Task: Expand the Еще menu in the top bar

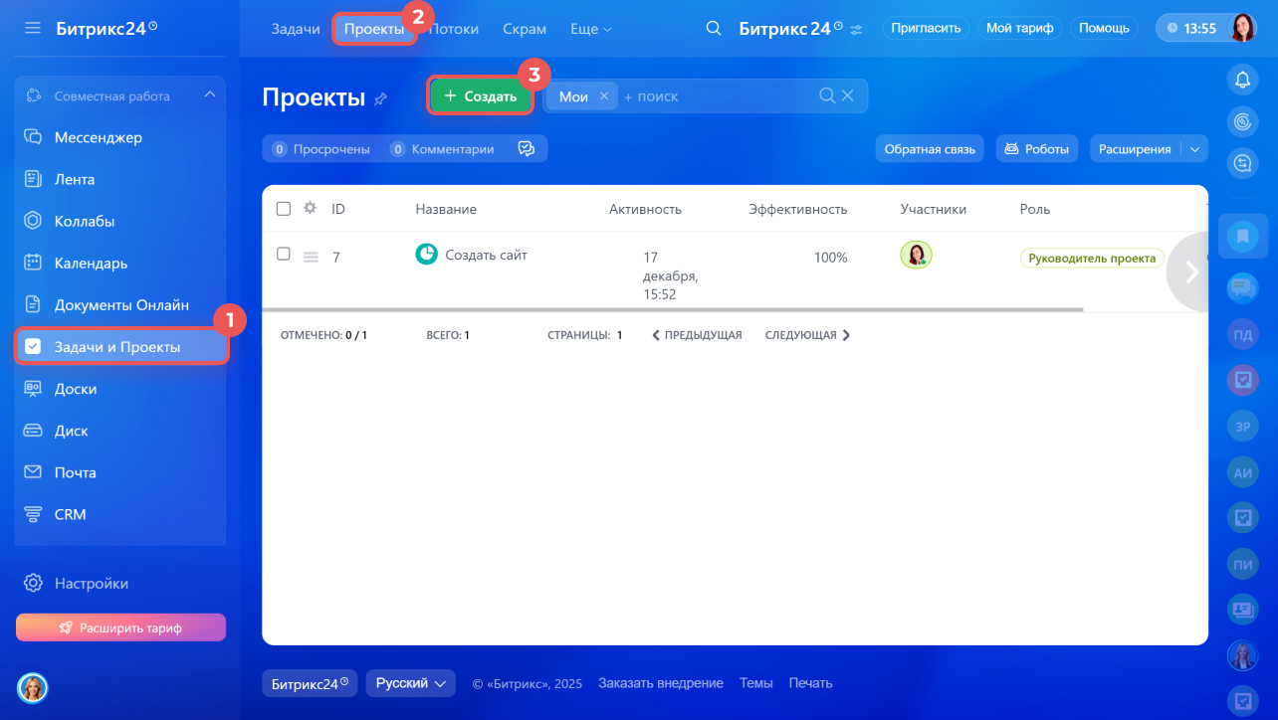Action: tap(591, 29)
